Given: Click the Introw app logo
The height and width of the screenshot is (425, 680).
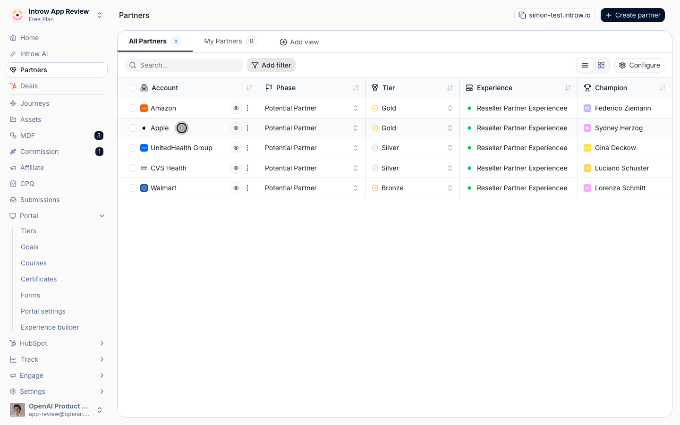Looking at the screenshot, I should (x=17, y=15).
